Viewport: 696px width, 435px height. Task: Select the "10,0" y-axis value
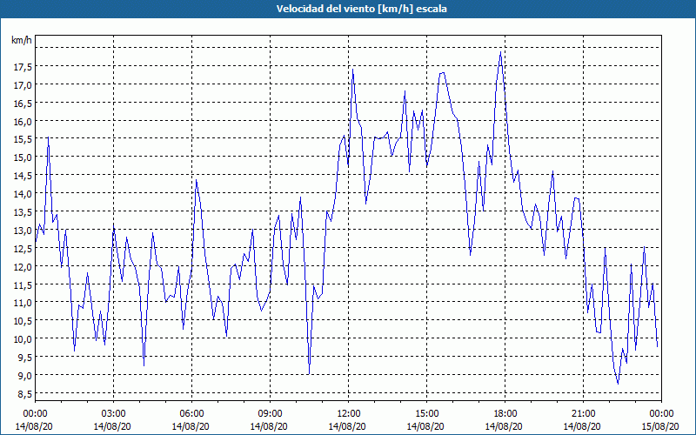click(23, 338)
